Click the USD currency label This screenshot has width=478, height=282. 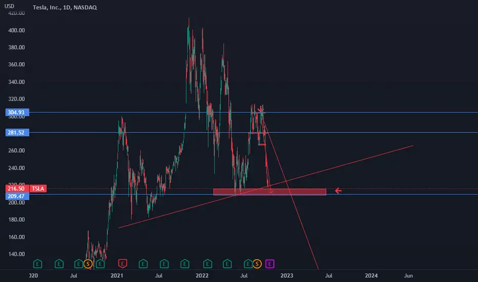click(9, 6)
